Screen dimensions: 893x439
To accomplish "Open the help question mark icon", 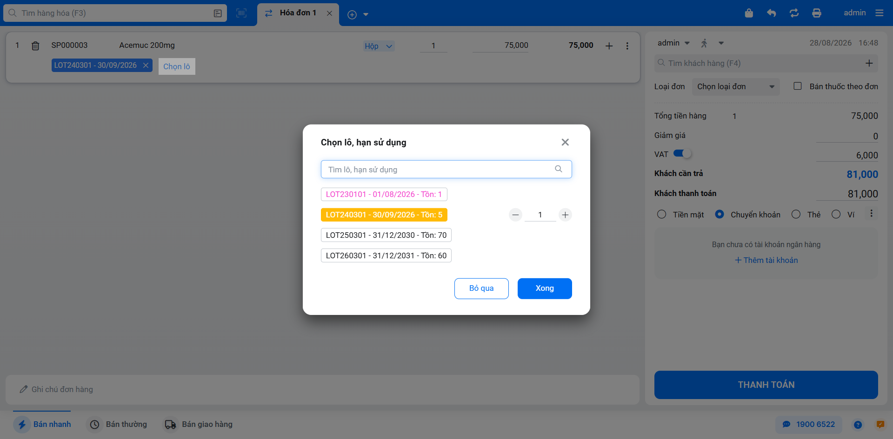I will pyautogui.click(x=858, y=425).
